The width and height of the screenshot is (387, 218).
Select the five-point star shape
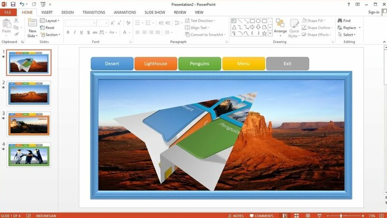tap(264, 33)
